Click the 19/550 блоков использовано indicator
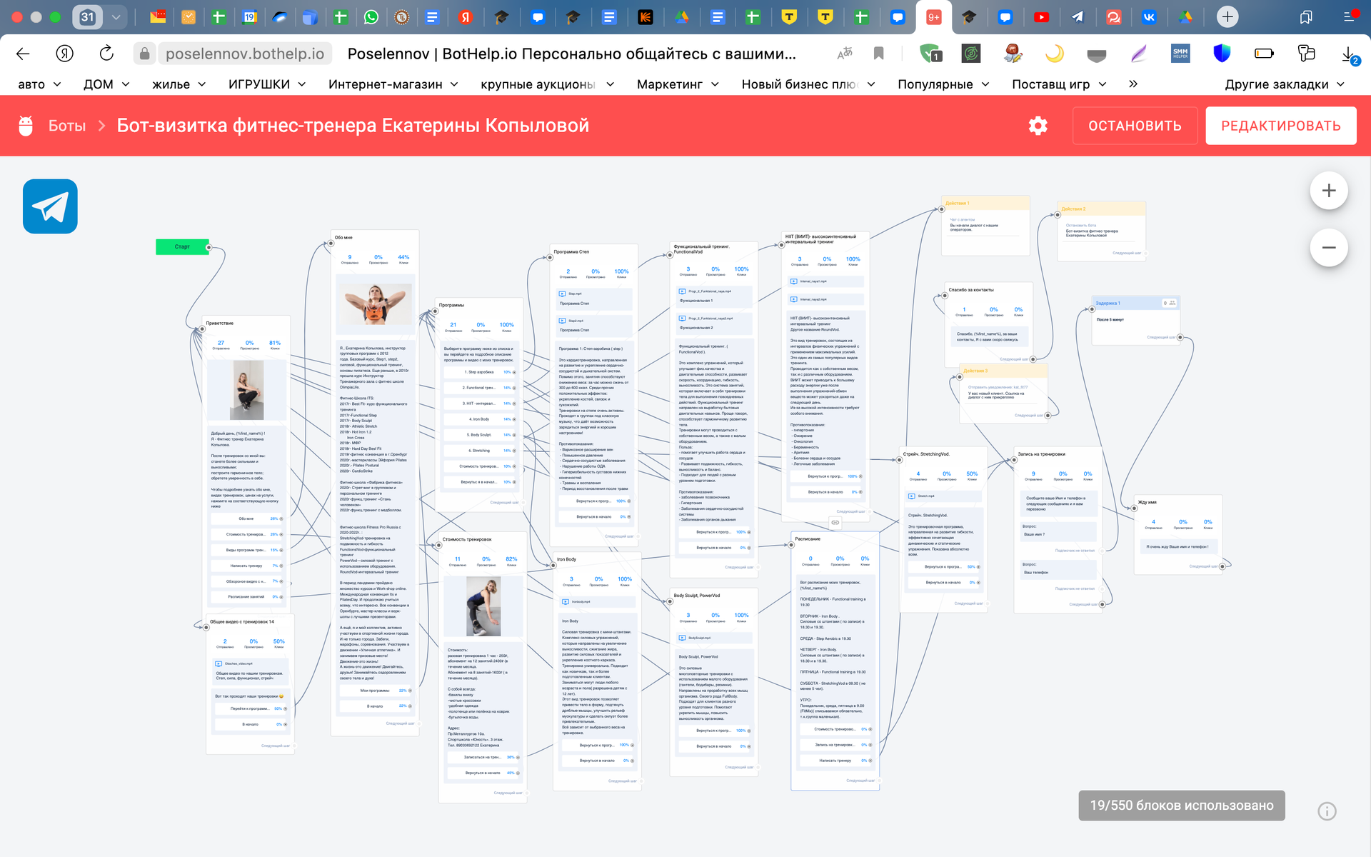 point(1182,805)
